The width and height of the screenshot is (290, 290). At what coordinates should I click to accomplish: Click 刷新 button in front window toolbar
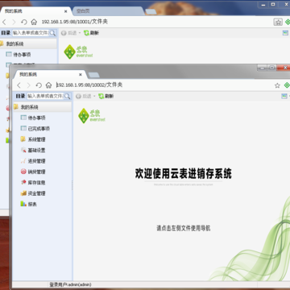106,96
